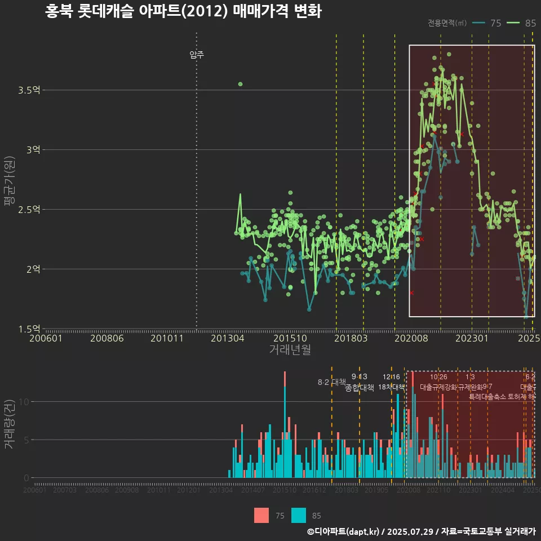Click the 2억 y-axis label
This screenshot has height=541, width=541.
point(33,269)
